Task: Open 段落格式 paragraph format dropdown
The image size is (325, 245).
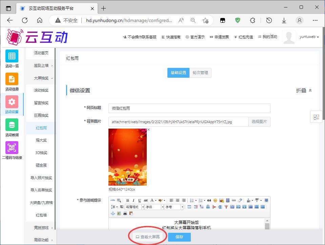Action: pos(135,207)
